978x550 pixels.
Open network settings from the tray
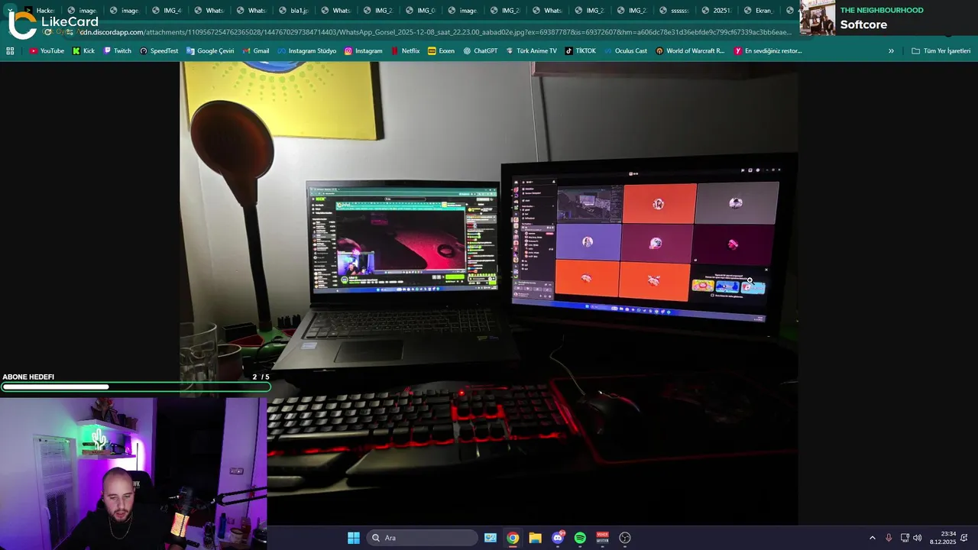pyautogui.click(x=905, y=538)
